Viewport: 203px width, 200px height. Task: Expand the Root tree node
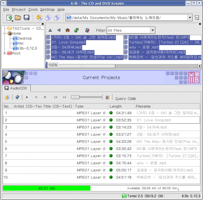(4, 53)
